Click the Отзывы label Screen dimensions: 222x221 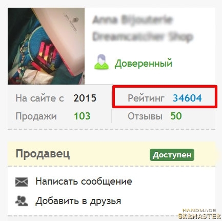pos(145,116)
